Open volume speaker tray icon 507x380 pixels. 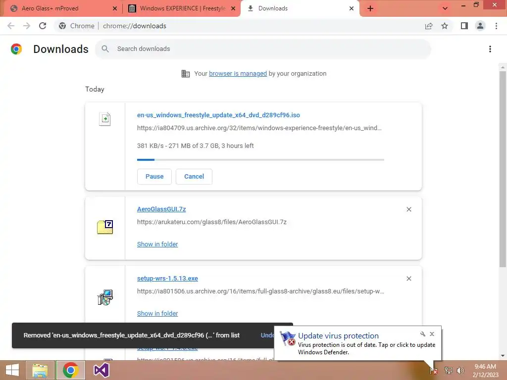click(x=460, y=370)
